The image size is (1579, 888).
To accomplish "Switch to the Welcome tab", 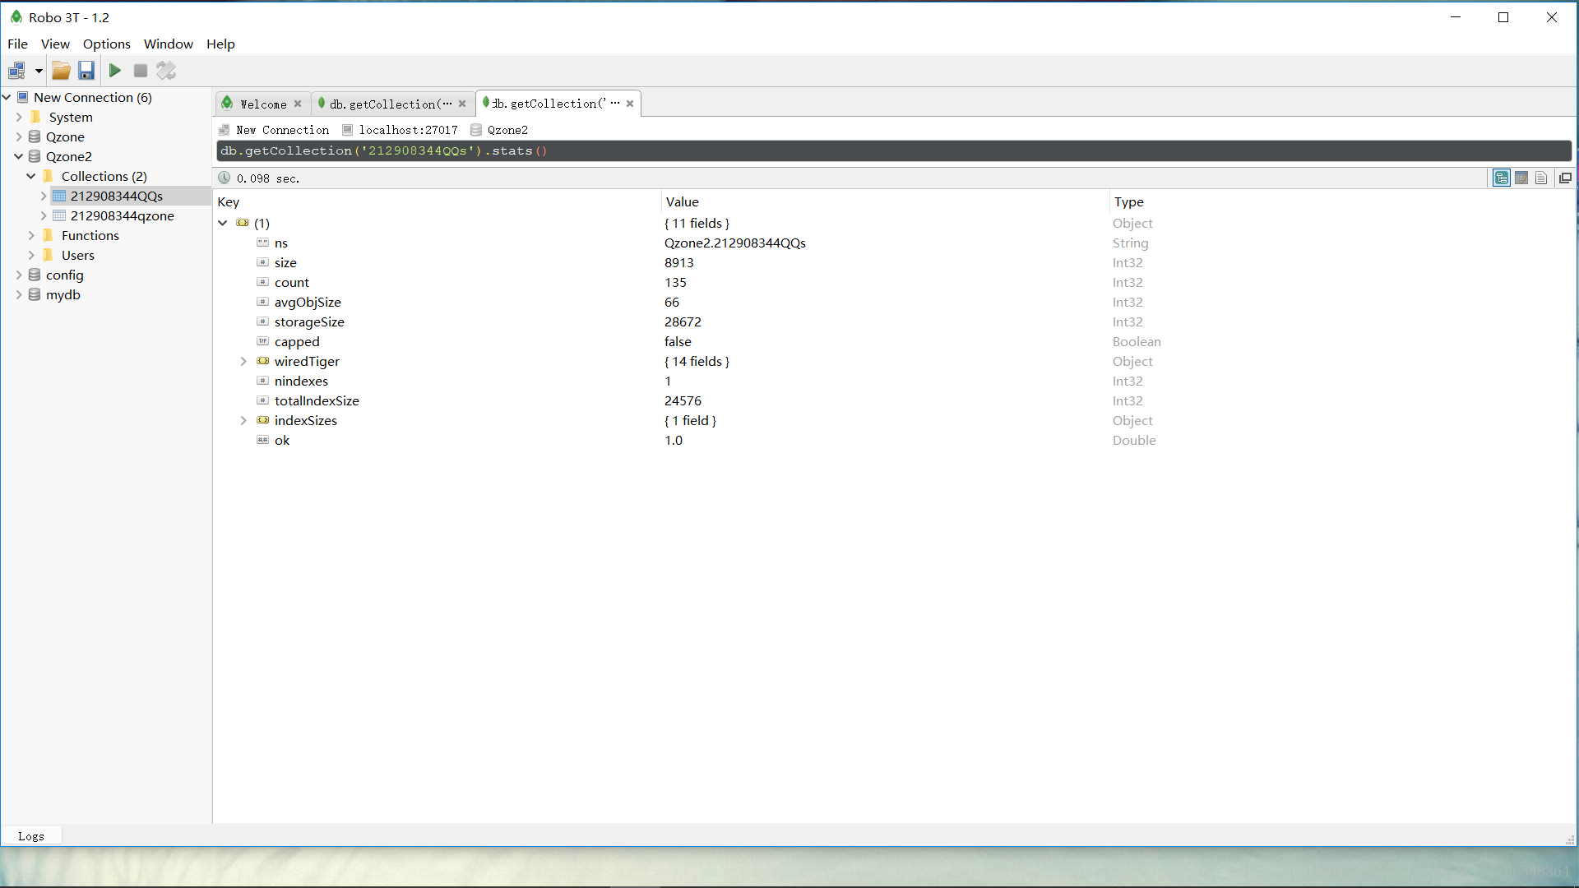I will pos(263,104).
